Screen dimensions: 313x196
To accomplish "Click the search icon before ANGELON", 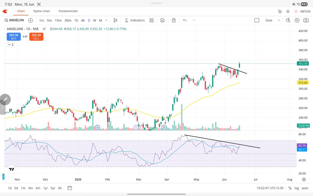I will (x=6, y=20).
